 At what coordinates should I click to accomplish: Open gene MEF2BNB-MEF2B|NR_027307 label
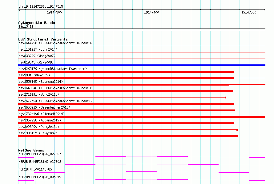[40, 154]
